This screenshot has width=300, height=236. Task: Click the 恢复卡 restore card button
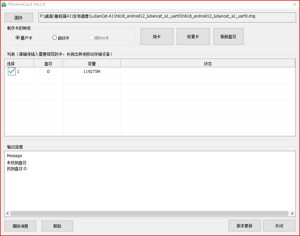[x=193, y=37]
